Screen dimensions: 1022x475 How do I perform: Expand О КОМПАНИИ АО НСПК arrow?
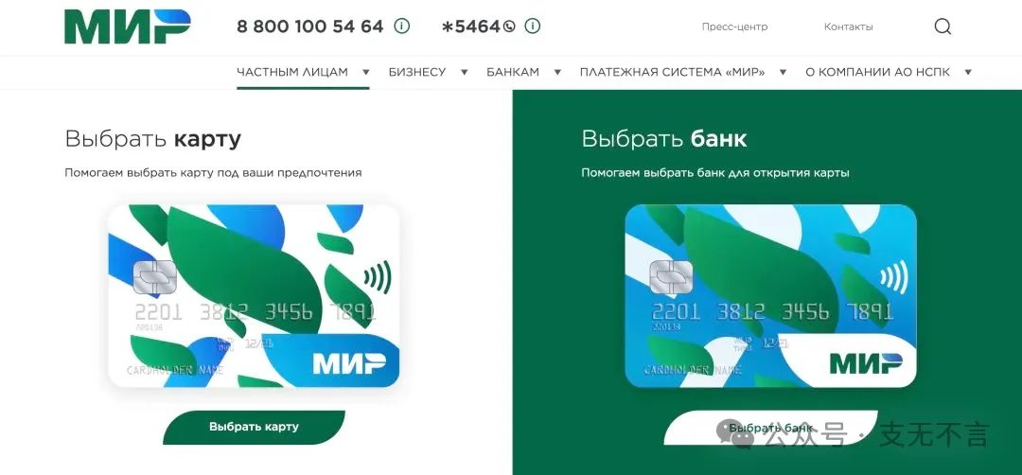(968, 72)
